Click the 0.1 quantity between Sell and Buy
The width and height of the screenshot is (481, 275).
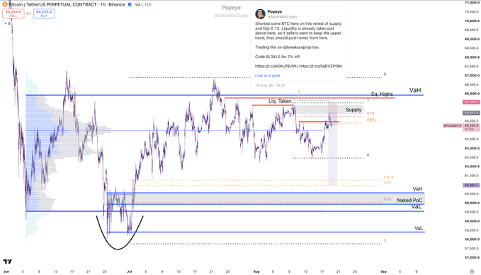coord(28,13)
